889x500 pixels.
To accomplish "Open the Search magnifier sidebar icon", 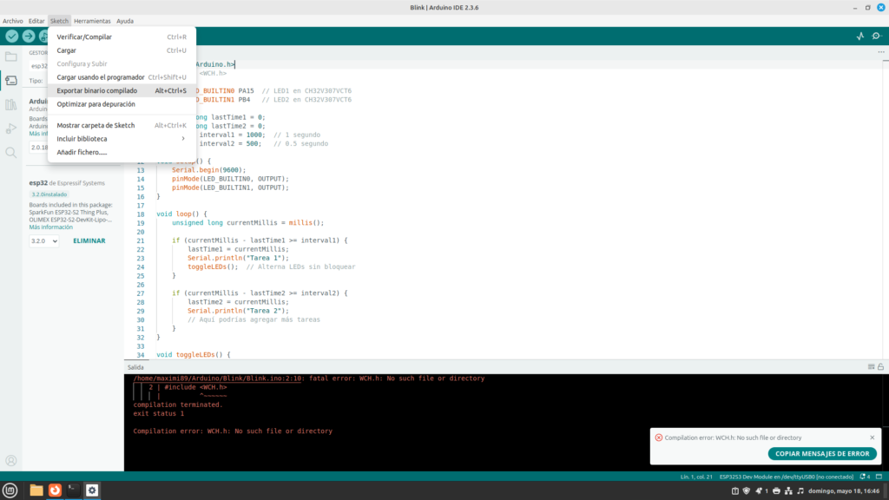I will [11, 152].
